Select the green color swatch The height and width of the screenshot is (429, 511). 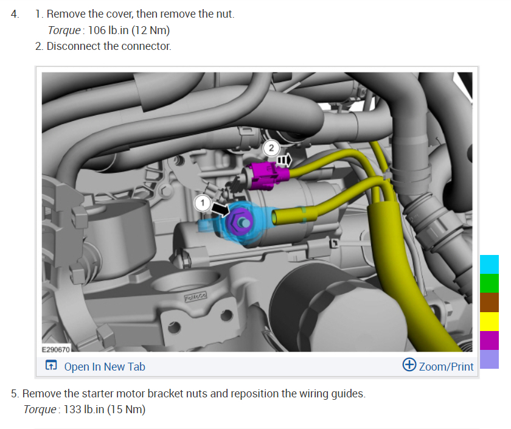click(489, 284)
